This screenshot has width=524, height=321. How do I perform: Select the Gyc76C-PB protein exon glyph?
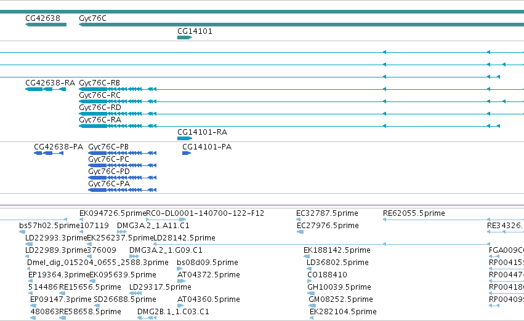(x=97, y=153)
